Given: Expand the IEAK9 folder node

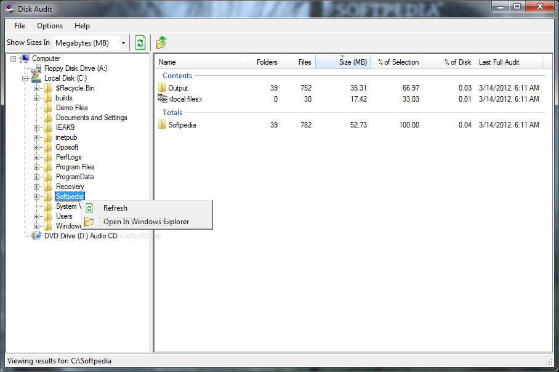Looking at the screenshot, I should [x=36, y=127].
